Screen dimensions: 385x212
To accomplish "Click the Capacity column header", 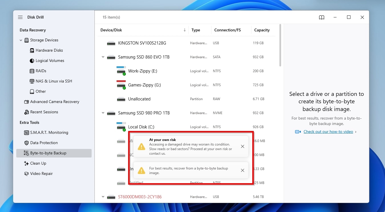I will [x=262, y=30].
